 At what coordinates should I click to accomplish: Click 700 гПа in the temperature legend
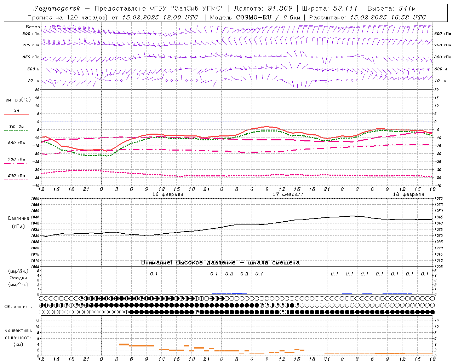coord(17,159)
